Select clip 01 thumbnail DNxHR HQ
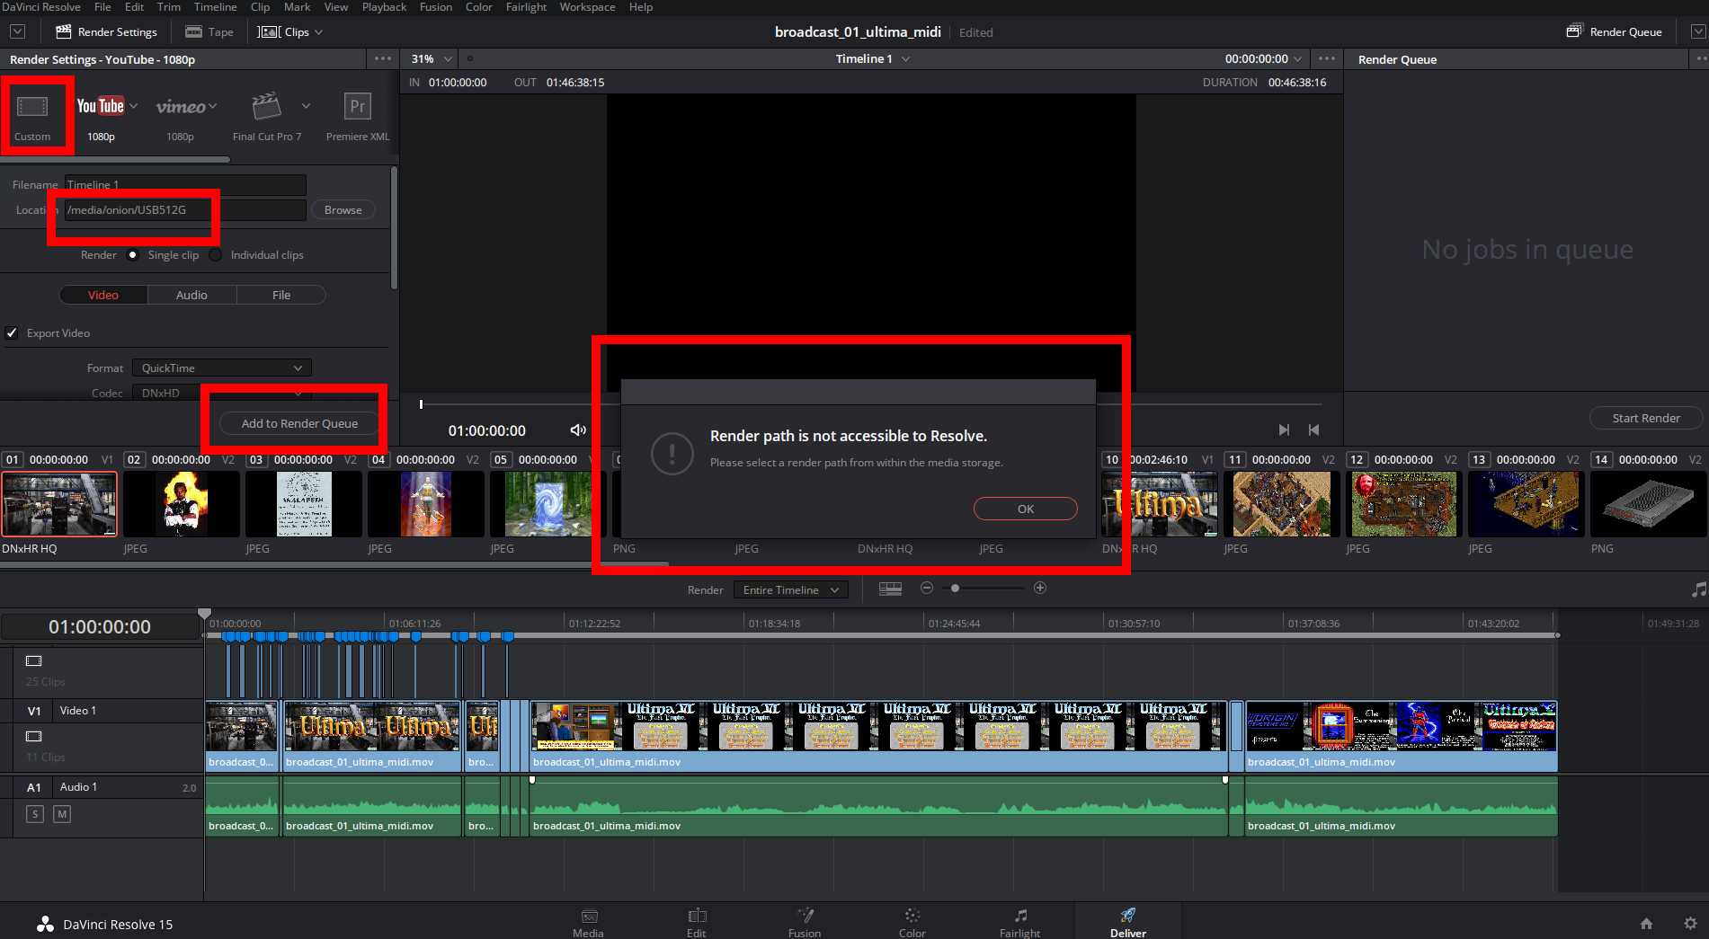The width and height of the screenshot is (1709, 939). coord(59,504)
